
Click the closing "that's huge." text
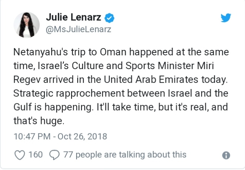[x=39, y=121]
